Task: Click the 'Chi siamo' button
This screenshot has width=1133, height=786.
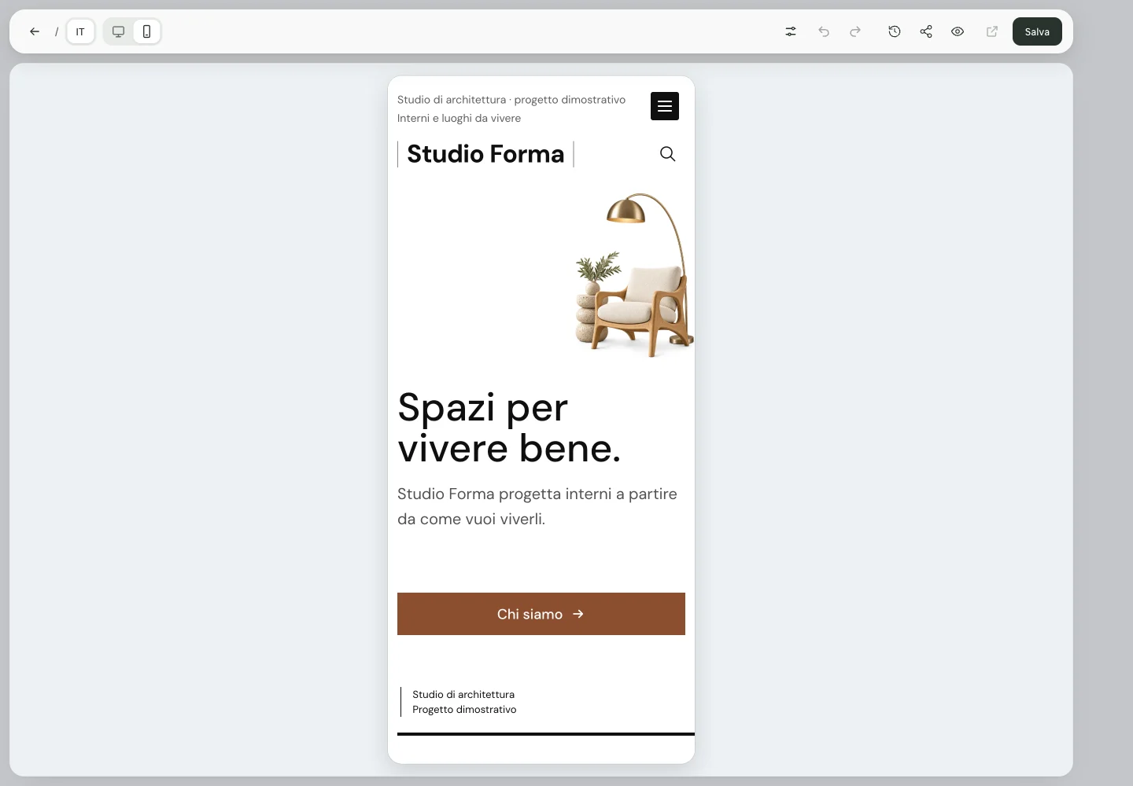Action: pos(541,614)
